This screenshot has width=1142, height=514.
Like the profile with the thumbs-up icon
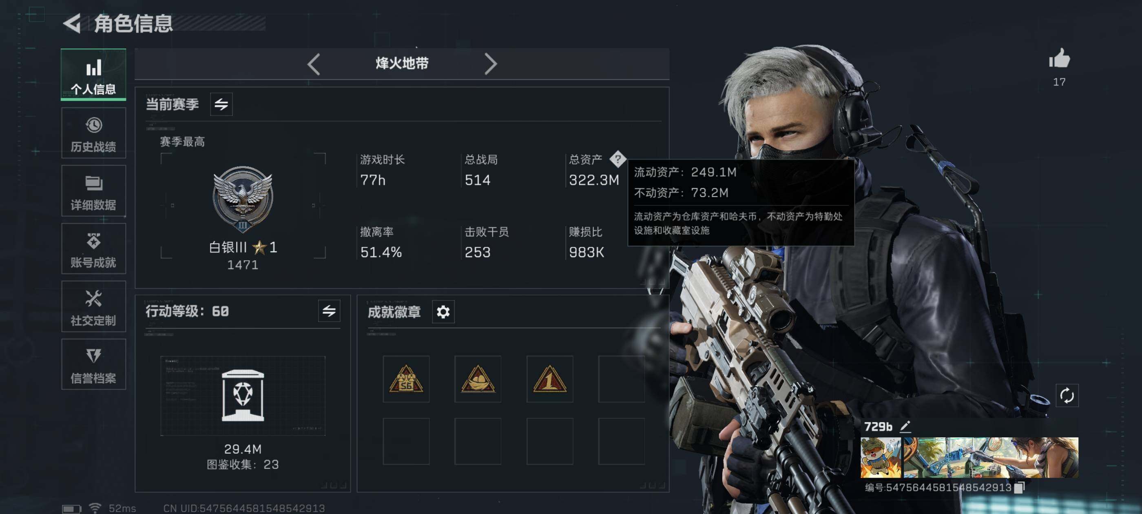(1059, 59)
